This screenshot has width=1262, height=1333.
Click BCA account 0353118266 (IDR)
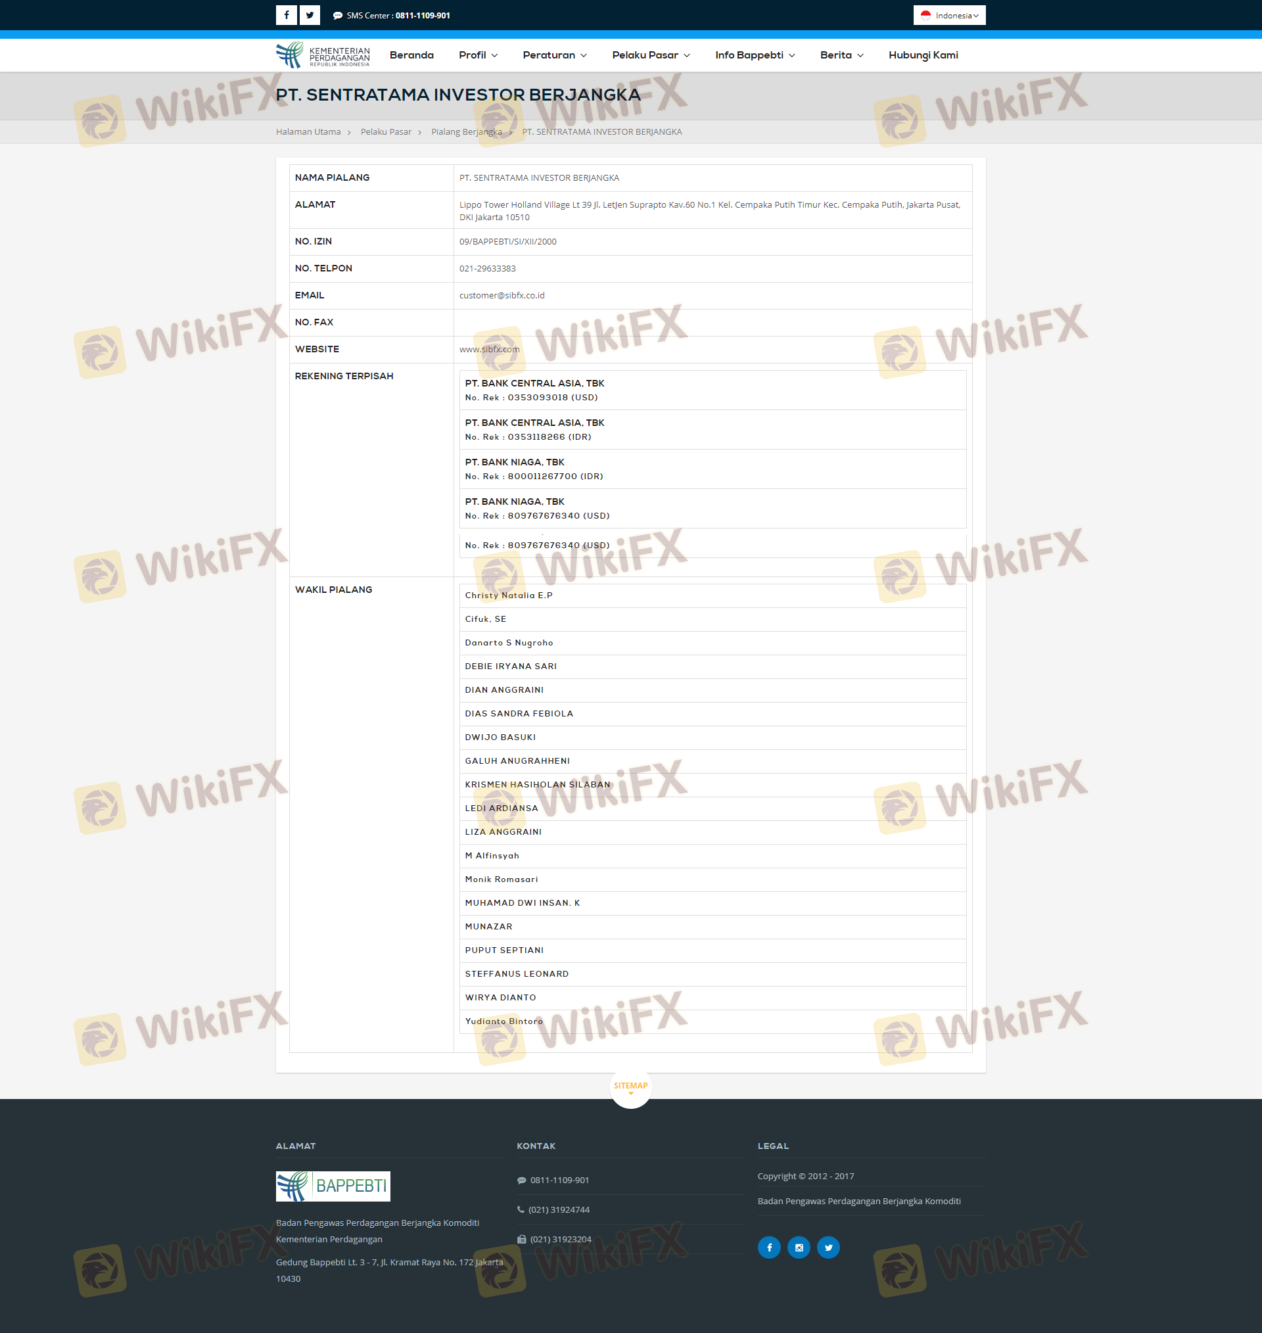pyautogui.click(x=713, y=430)
